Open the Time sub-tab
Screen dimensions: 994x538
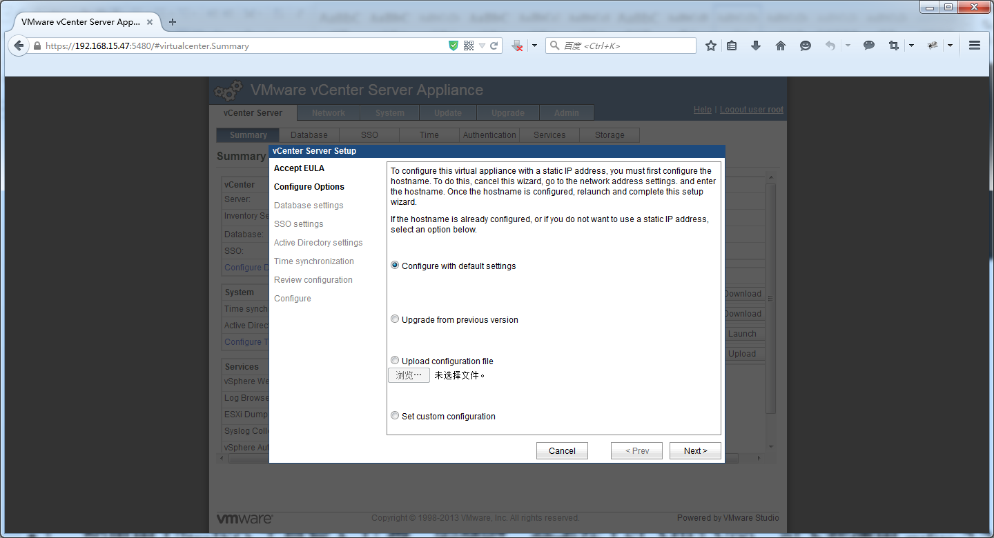coord(429,135)
